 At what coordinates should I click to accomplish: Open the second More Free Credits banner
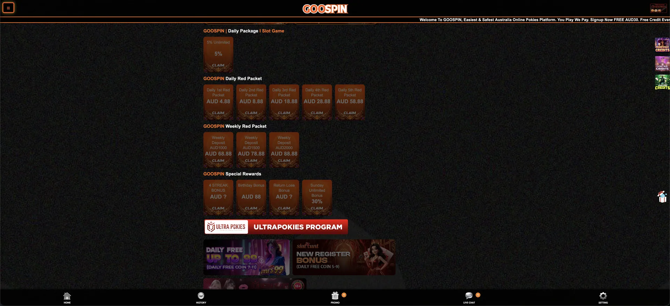click(x=662, y=64)
